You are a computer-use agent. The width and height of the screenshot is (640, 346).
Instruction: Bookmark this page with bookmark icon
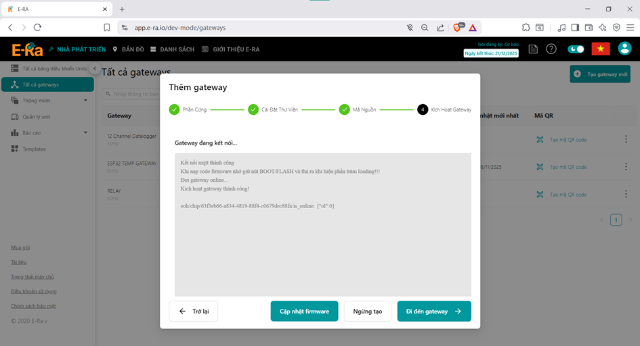(x=107, y=28)
